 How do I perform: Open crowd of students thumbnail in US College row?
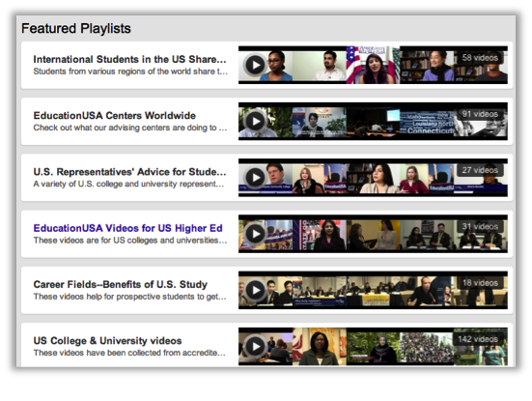coord(427,347)
